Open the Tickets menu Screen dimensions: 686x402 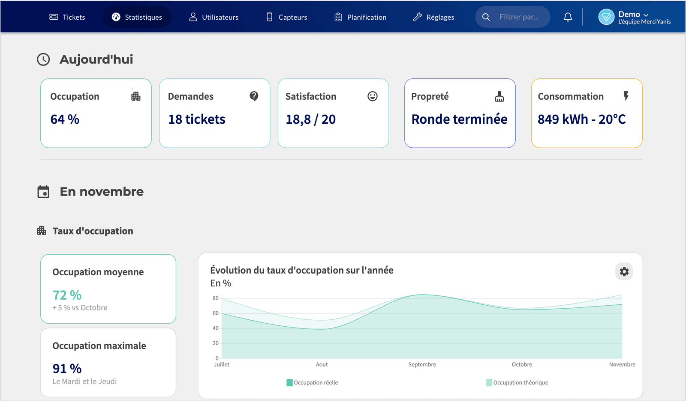pos(67,17)
